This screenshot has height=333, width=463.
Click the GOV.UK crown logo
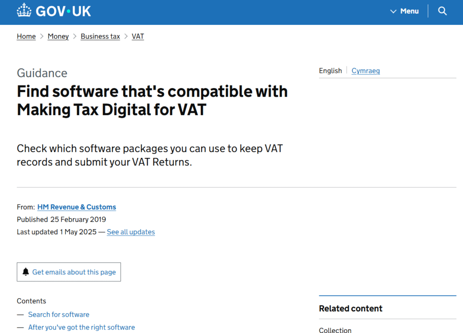(x=24, y=10)
